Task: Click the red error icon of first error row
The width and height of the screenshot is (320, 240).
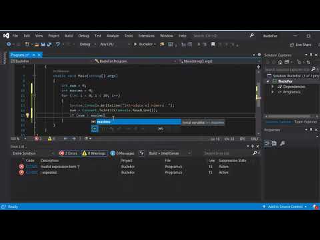Action: 21,167
